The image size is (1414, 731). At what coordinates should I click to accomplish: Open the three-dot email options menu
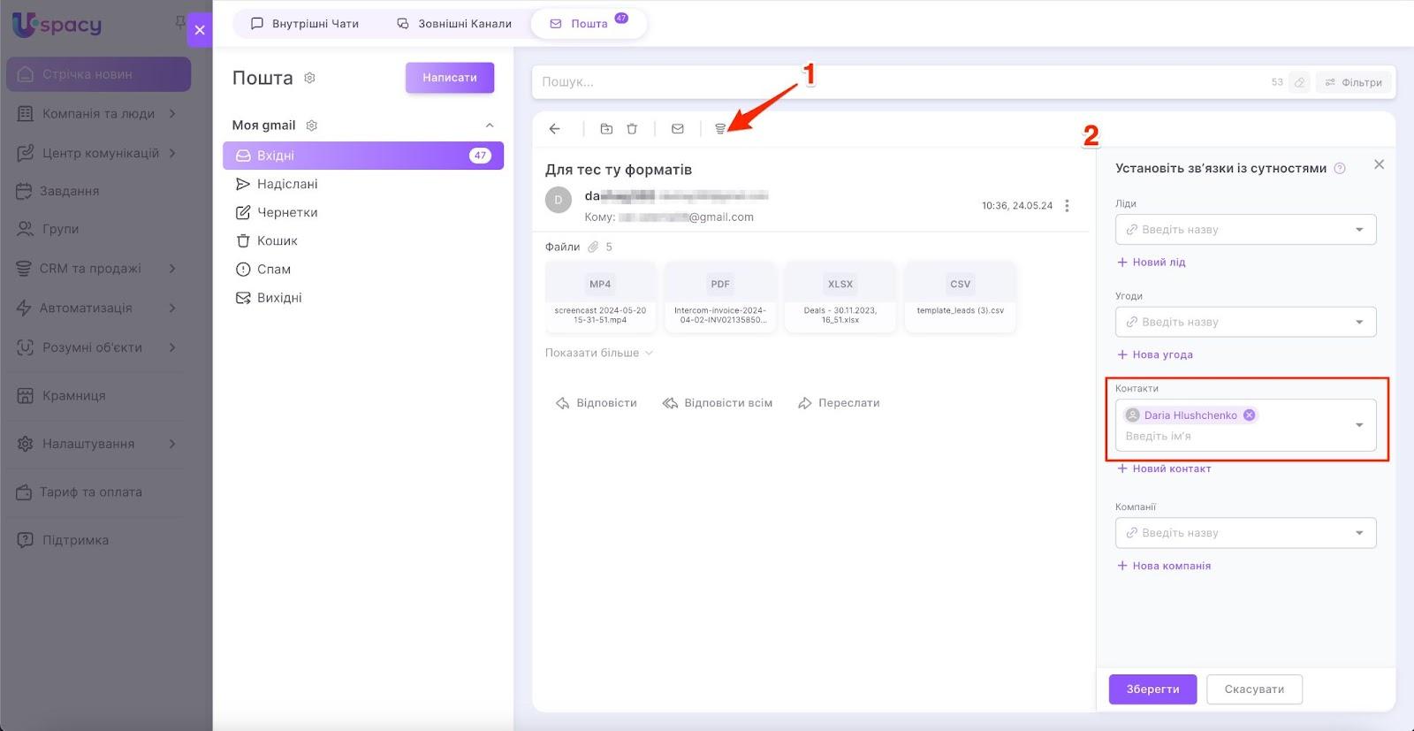[1067, 206]
